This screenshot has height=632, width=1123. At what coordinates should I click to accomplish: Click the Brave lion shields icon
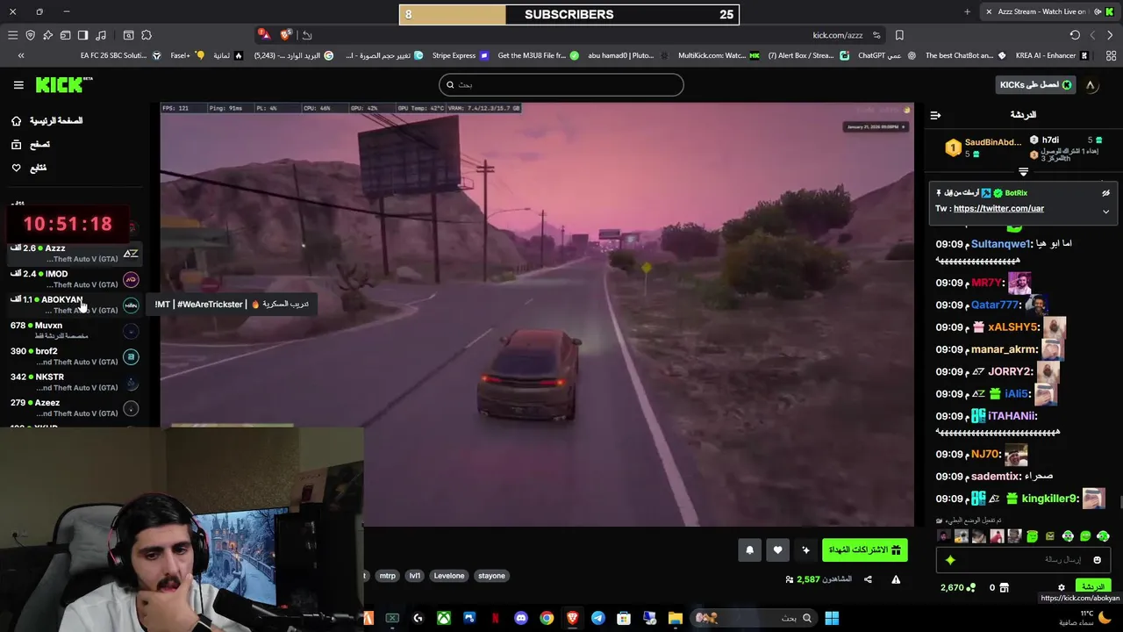click(285, 35)
